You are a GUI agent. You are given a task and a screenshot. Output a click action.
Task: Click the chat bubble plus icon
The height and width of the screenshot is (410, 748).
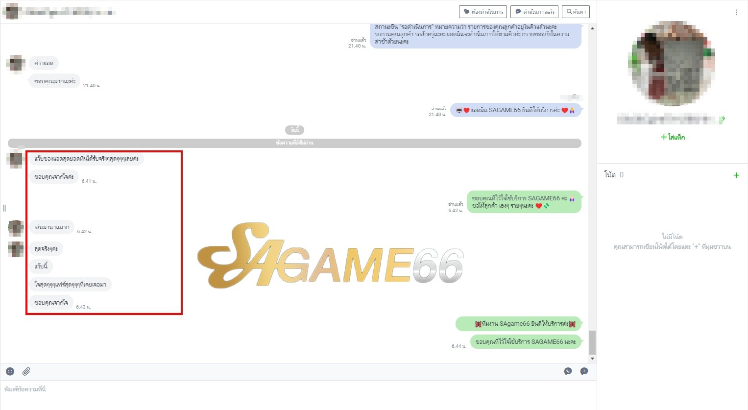[x=584, y=371]
